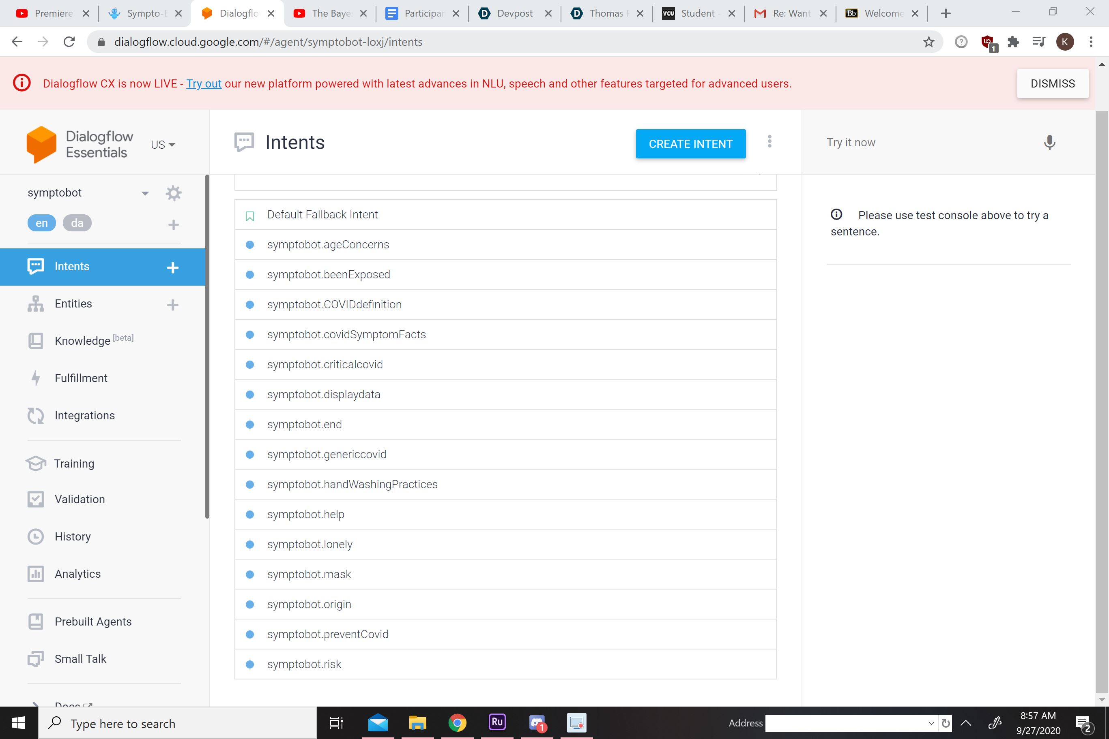Go to Training section in sidebar

point(74,463)
